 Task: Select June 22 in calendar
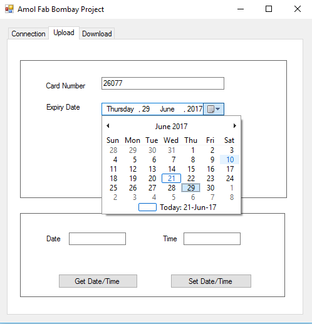pyautogui.click(x=191, y=179)
